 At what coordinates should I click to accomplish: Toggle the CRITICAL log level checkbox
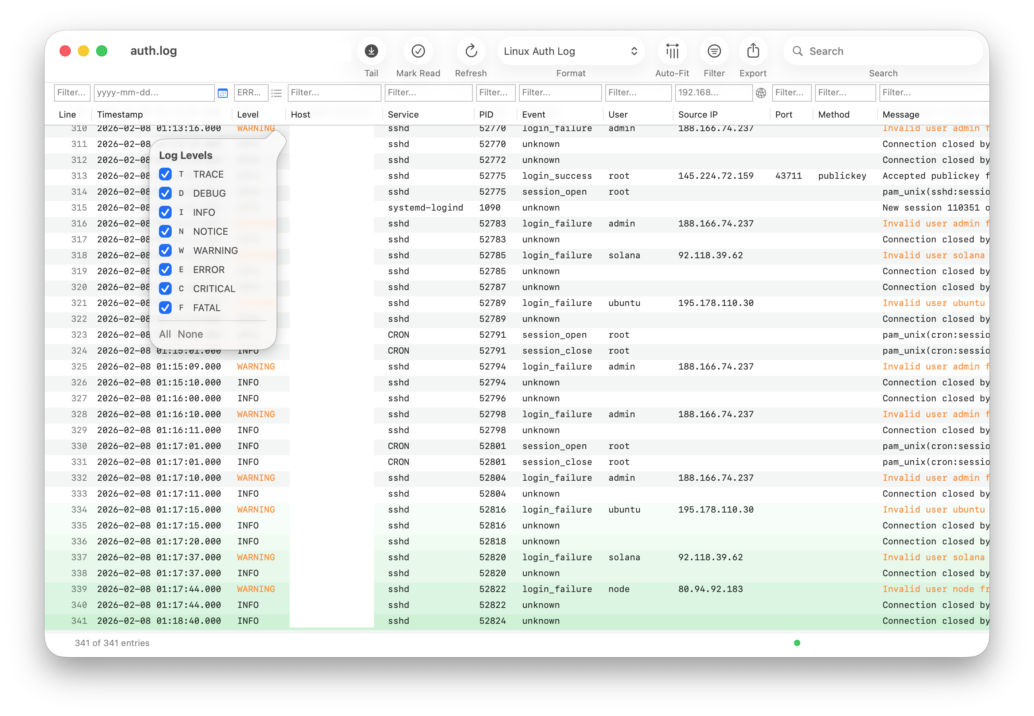[165, 288]
